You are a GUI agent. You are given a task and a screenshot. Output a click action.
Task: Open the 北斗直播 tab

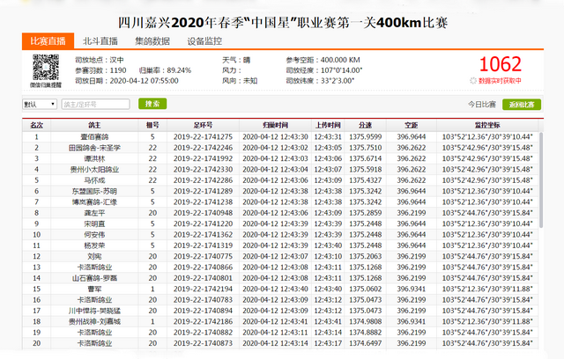[100, 40]
